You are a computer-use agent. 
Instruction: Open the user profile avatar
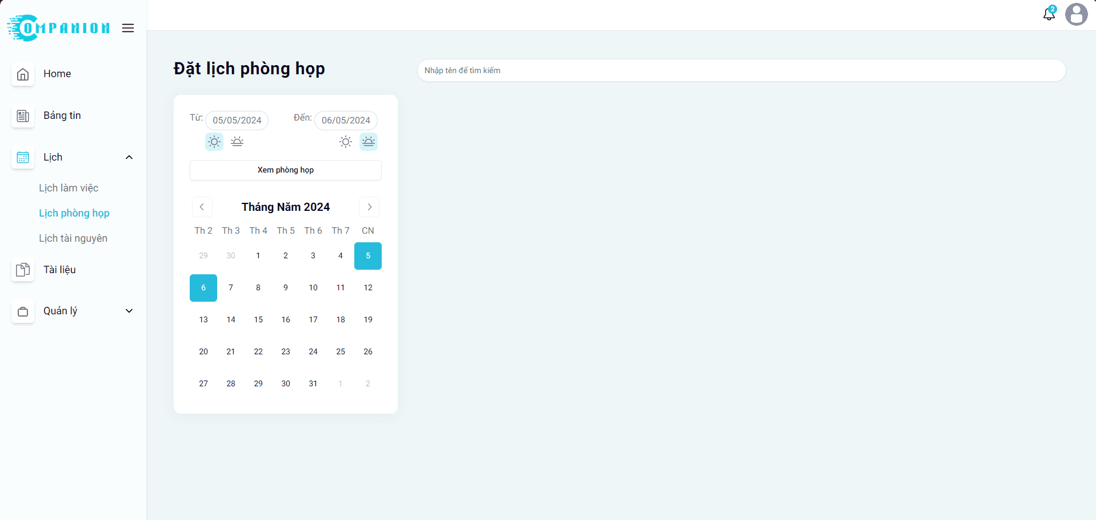click(x=1077, y=14)
